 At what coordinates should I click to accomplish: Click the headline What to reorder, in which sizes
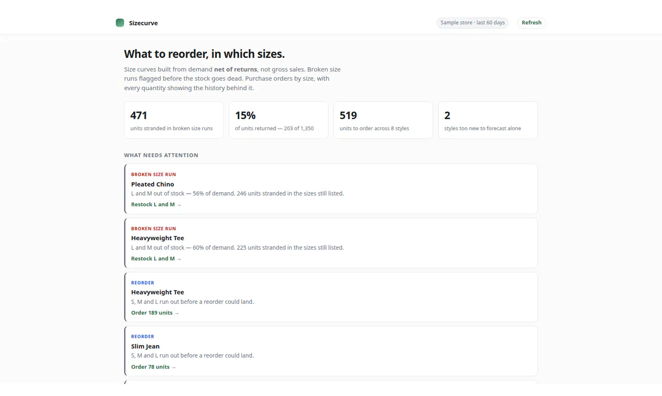[204, 54]
